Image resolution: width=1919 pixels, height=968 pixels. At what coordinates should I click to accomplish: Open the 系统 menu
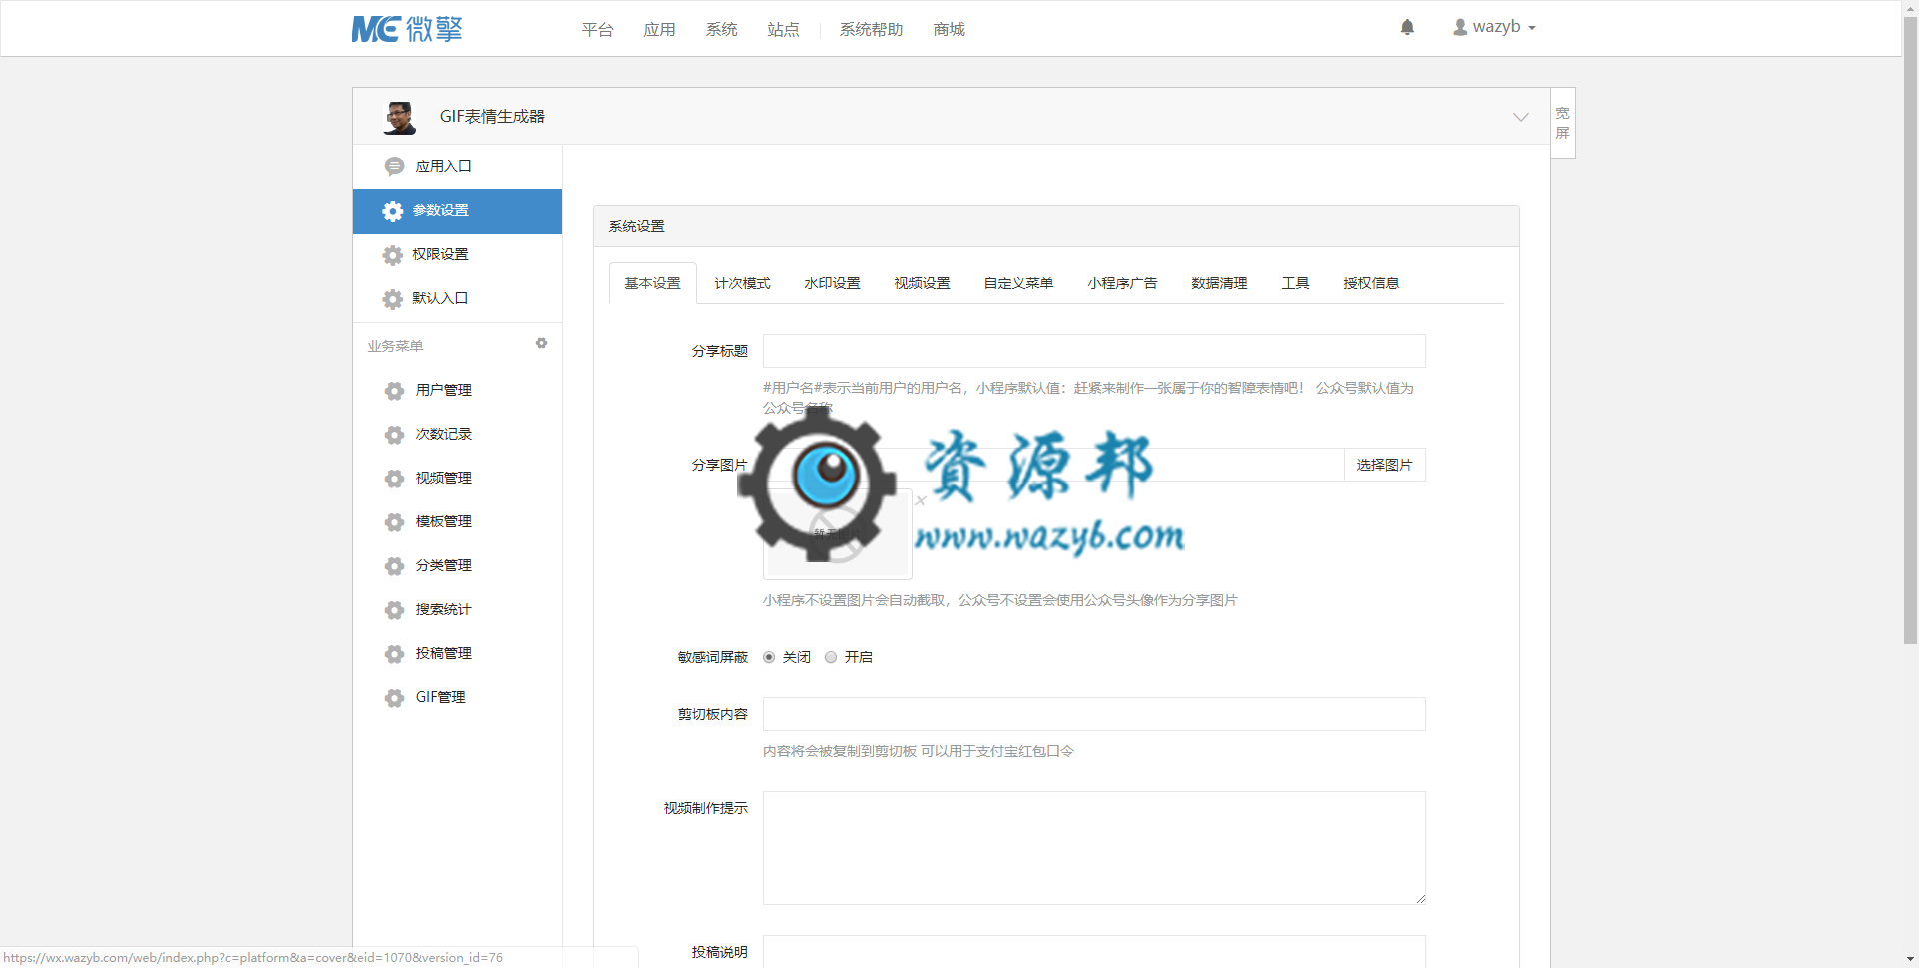[721, 30]
